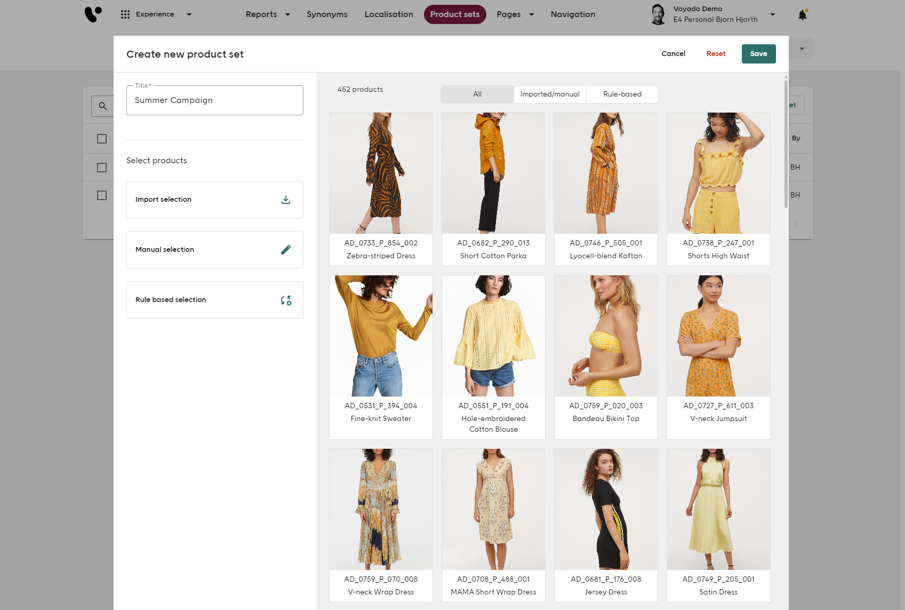Go to the Synonyms menu item
Image resolution: width=905 pixels, height=610 pixels.
pyautogui.click(x=327, y=14)
